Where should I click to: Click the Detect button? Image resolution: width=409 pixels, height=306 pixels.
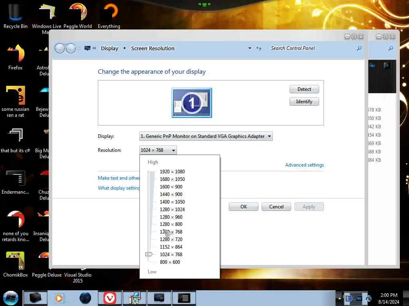point(304,89)
